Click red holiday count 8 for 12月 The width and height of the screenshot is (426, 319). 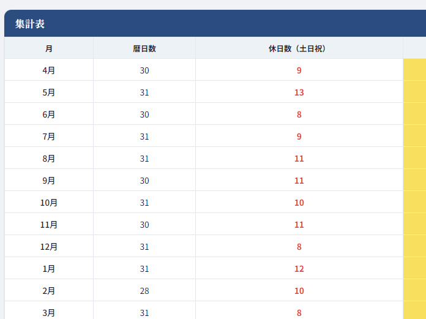click(299, 247)
